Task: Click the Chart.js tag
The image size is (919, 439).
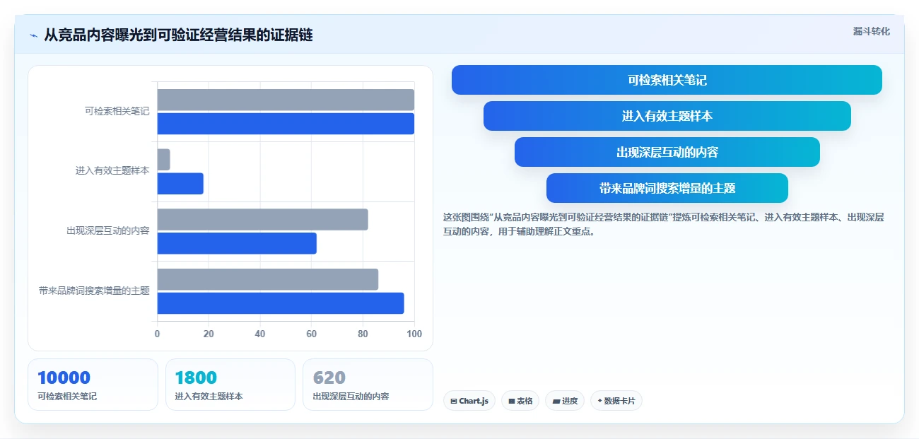Action: point(469,401)
